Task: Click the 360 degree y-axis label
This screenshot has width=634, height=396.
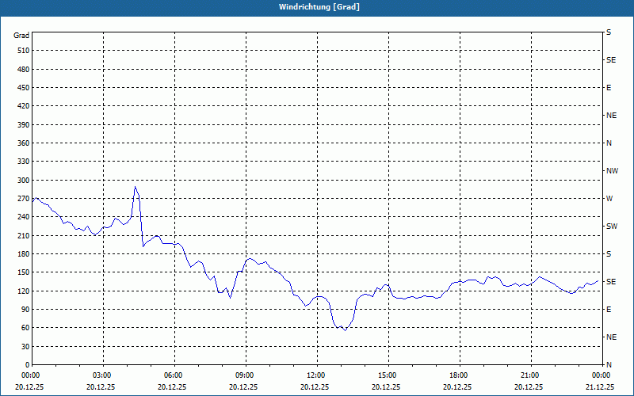Action: [21, 143]
